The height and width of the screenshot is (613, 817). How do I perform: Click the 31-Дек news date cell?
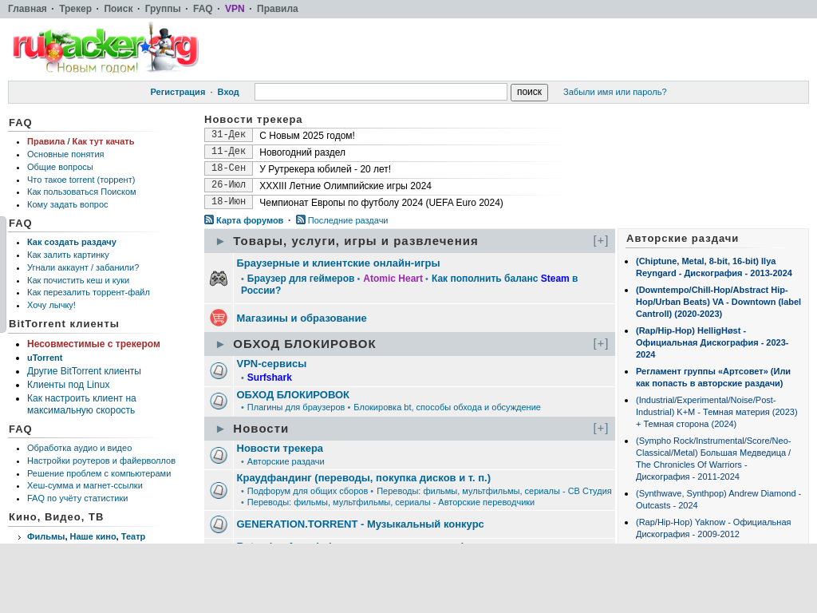tap(228, 135)
